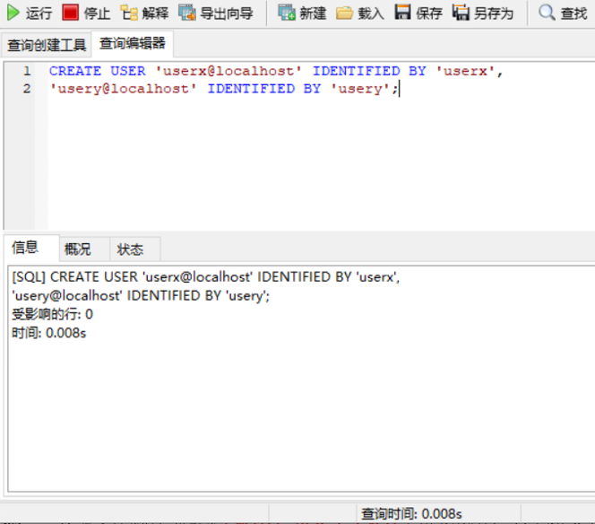This screenshot has height=524, width=595.
Task: Click the Save (保存) floppy icon
Action: (402, 13)
